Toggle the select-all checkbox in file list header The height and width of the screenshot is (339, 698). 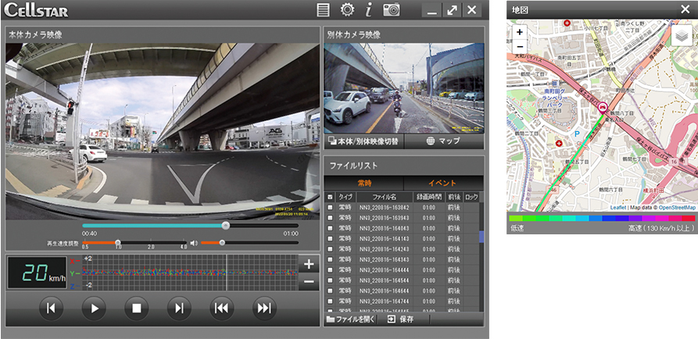[x=330, y=197]
